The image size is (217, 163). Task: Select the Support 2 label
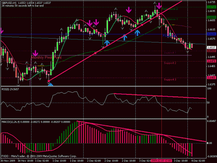coord(170,63)
